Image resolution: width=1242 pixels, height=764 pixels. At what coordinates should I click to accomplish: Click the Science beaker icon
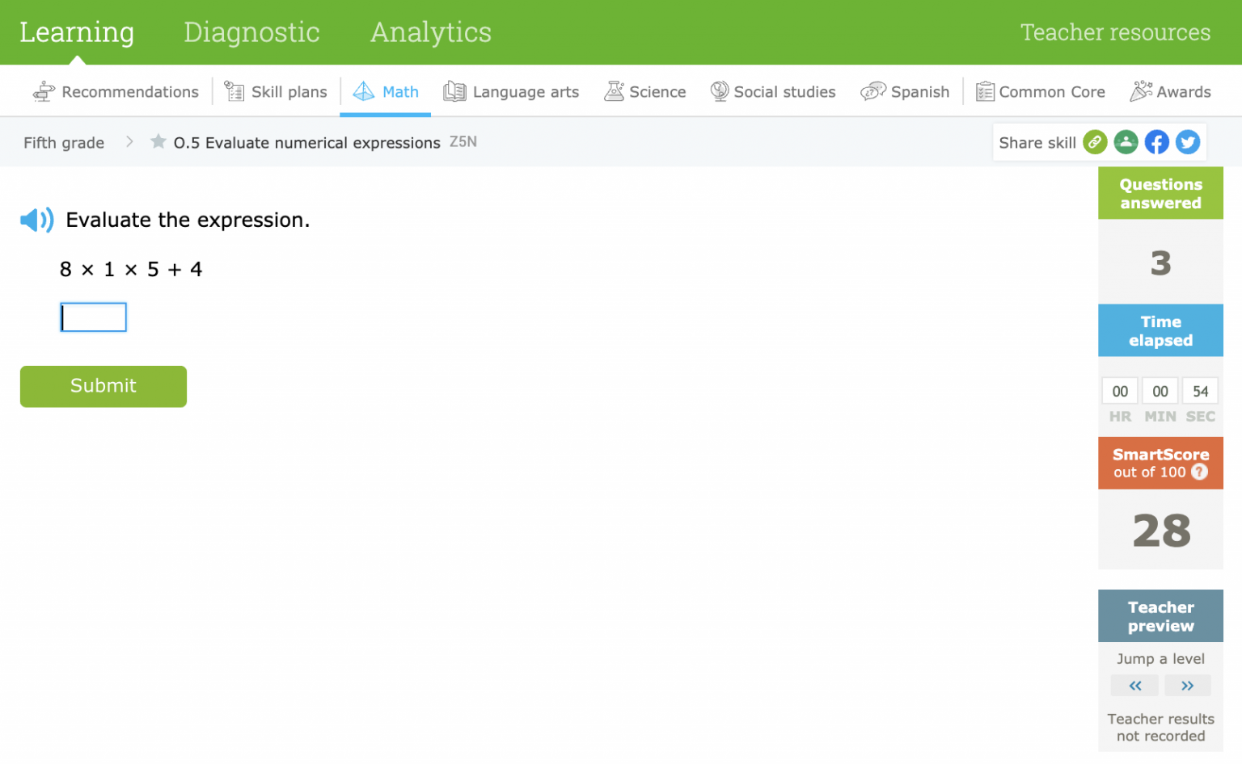(615, 90)
